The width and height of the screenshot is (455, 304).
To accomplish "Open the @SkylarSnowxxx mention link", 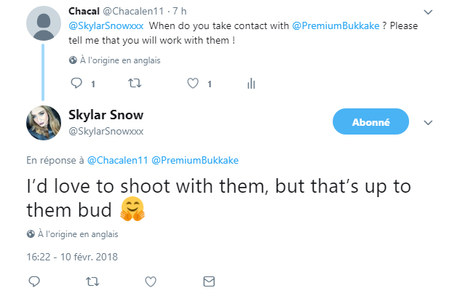I will pyautogui.click(x=105, y=27).
